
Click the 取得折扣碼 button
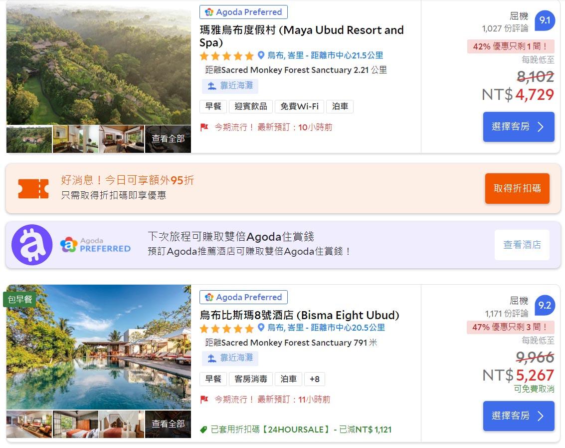(517, 188)
